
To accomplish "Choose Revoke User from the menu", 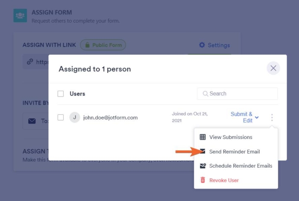I will (224, 180).
